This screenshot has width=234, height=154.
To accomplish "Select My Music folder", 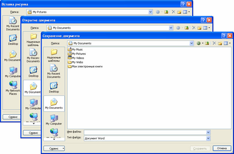I will click(x=75, y=49).
